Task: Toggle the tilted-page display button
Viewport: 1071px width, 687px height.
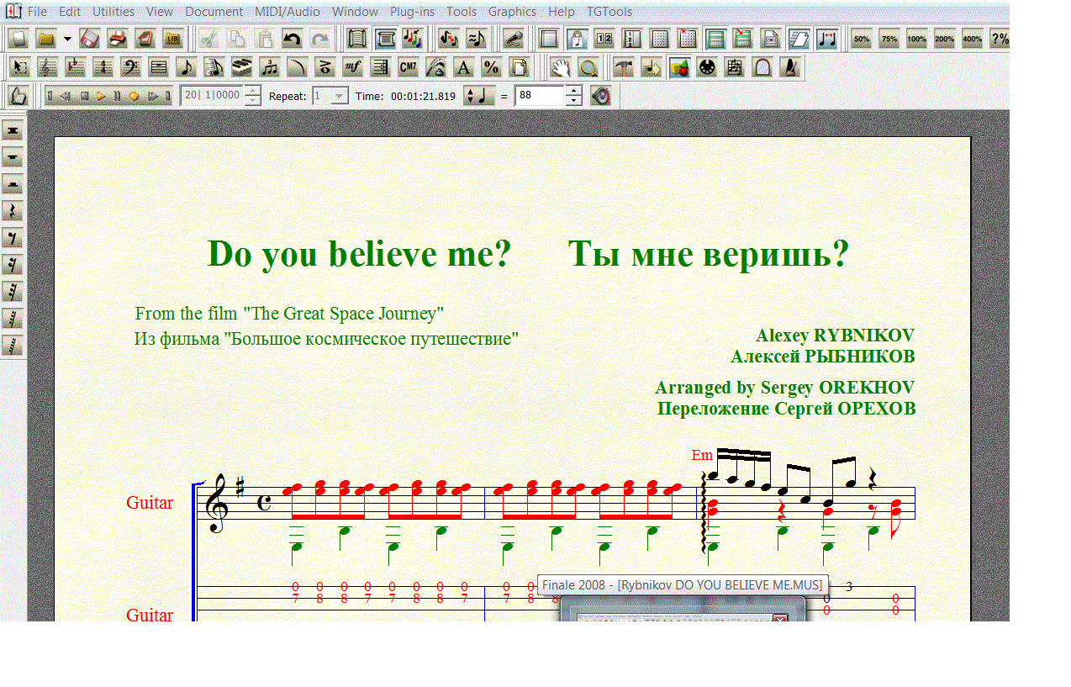Action: click(799, 39)
